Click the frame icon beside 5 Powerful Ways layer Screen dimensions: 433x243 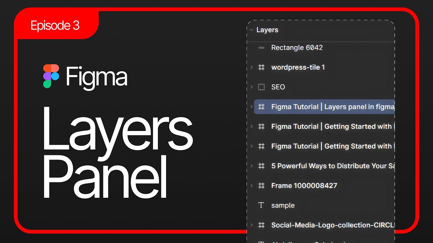261,166
